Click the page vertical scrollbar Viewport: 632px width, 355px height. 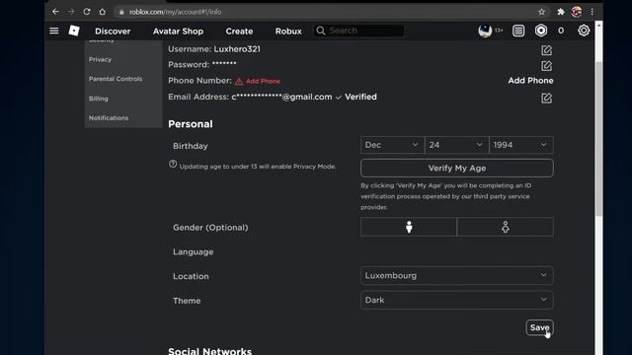tap(599, 139)
